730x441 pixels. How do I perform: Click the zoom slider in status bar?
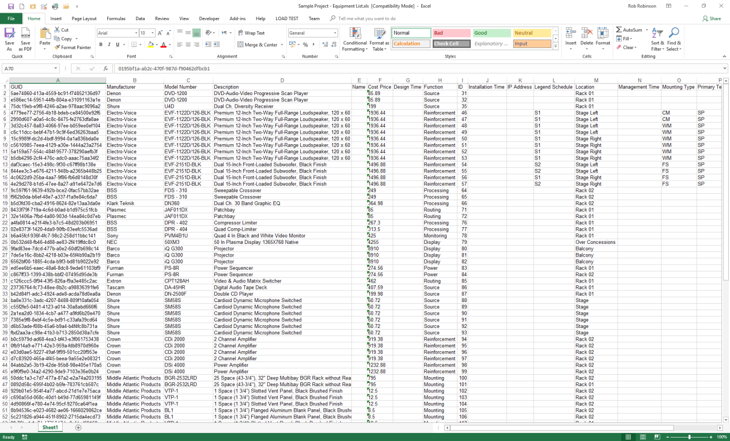coord(689,437)
